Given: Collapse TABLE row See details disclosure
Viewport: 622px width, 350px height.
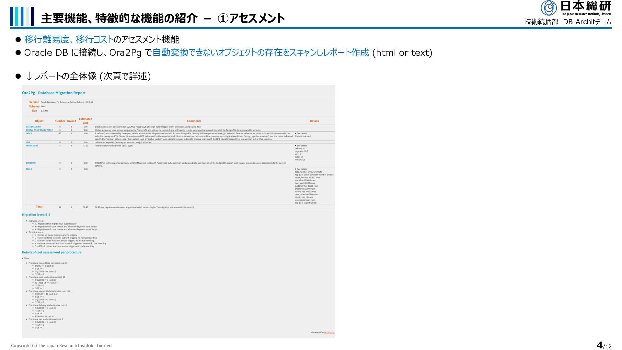Looking at the screenshot, I should point(301,169).
